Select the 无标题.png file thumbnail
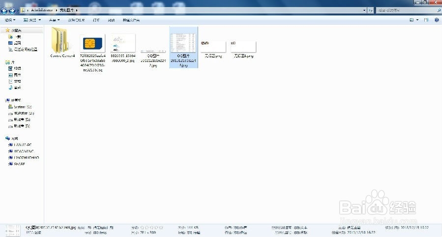The image size is (442, 237). tap(213, 47)
